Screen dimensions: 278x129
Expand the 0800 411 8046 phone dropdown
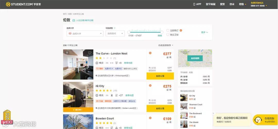click(259, 6)
